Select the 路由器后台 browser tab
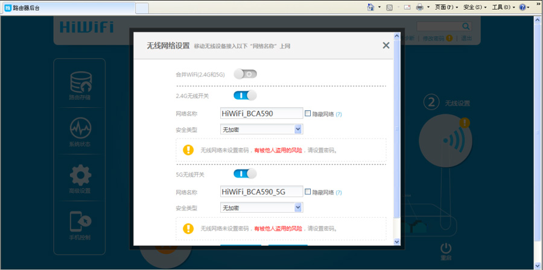 (69, 8)
